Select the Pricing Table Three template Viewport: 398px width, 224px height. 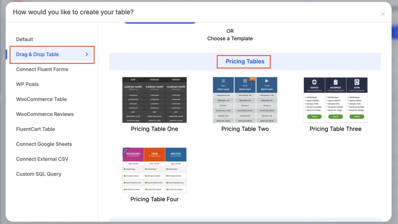(x=335, y=99)
